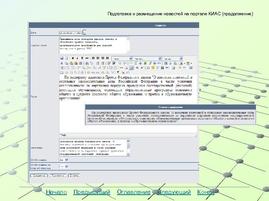This screenshot has height=201, width=269.
Task: Click the Print icon in editor toolbar
Action: (x=173, y=68)
